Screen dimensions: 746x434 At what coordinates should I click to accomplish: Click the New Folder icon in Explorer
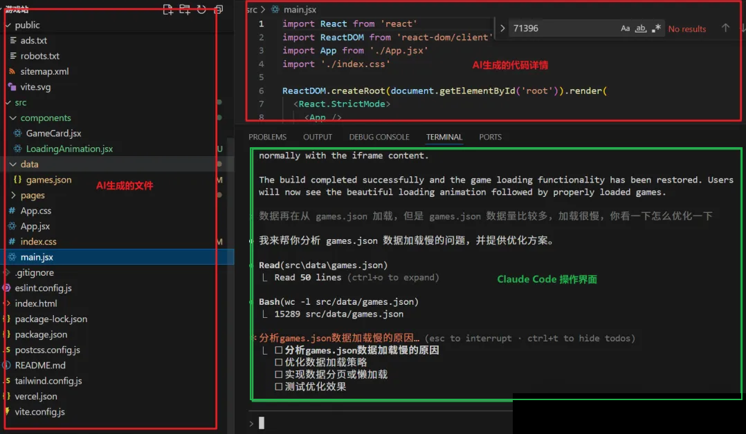click(x=185, y=10)
